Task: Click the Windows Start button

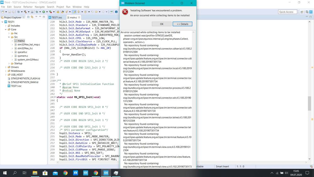Action: 5,173
